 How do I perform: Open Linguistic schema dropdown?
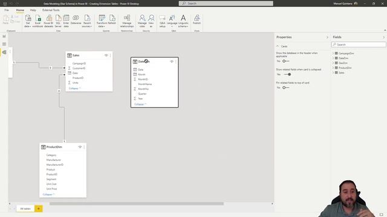183,21
